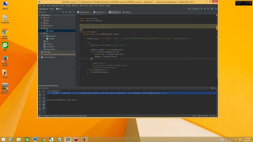Expand External Libraries

[x=39, y=57]
